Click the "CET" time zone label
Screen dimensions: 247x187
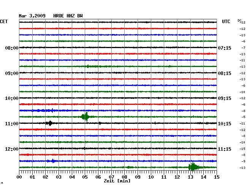pyautogui.click(x=4, y=21)
